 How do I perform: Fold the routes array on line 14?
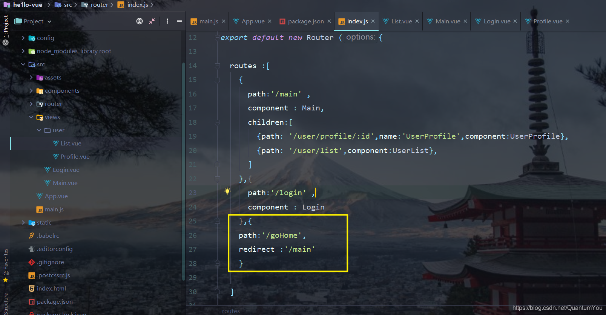tap(217, 66)
